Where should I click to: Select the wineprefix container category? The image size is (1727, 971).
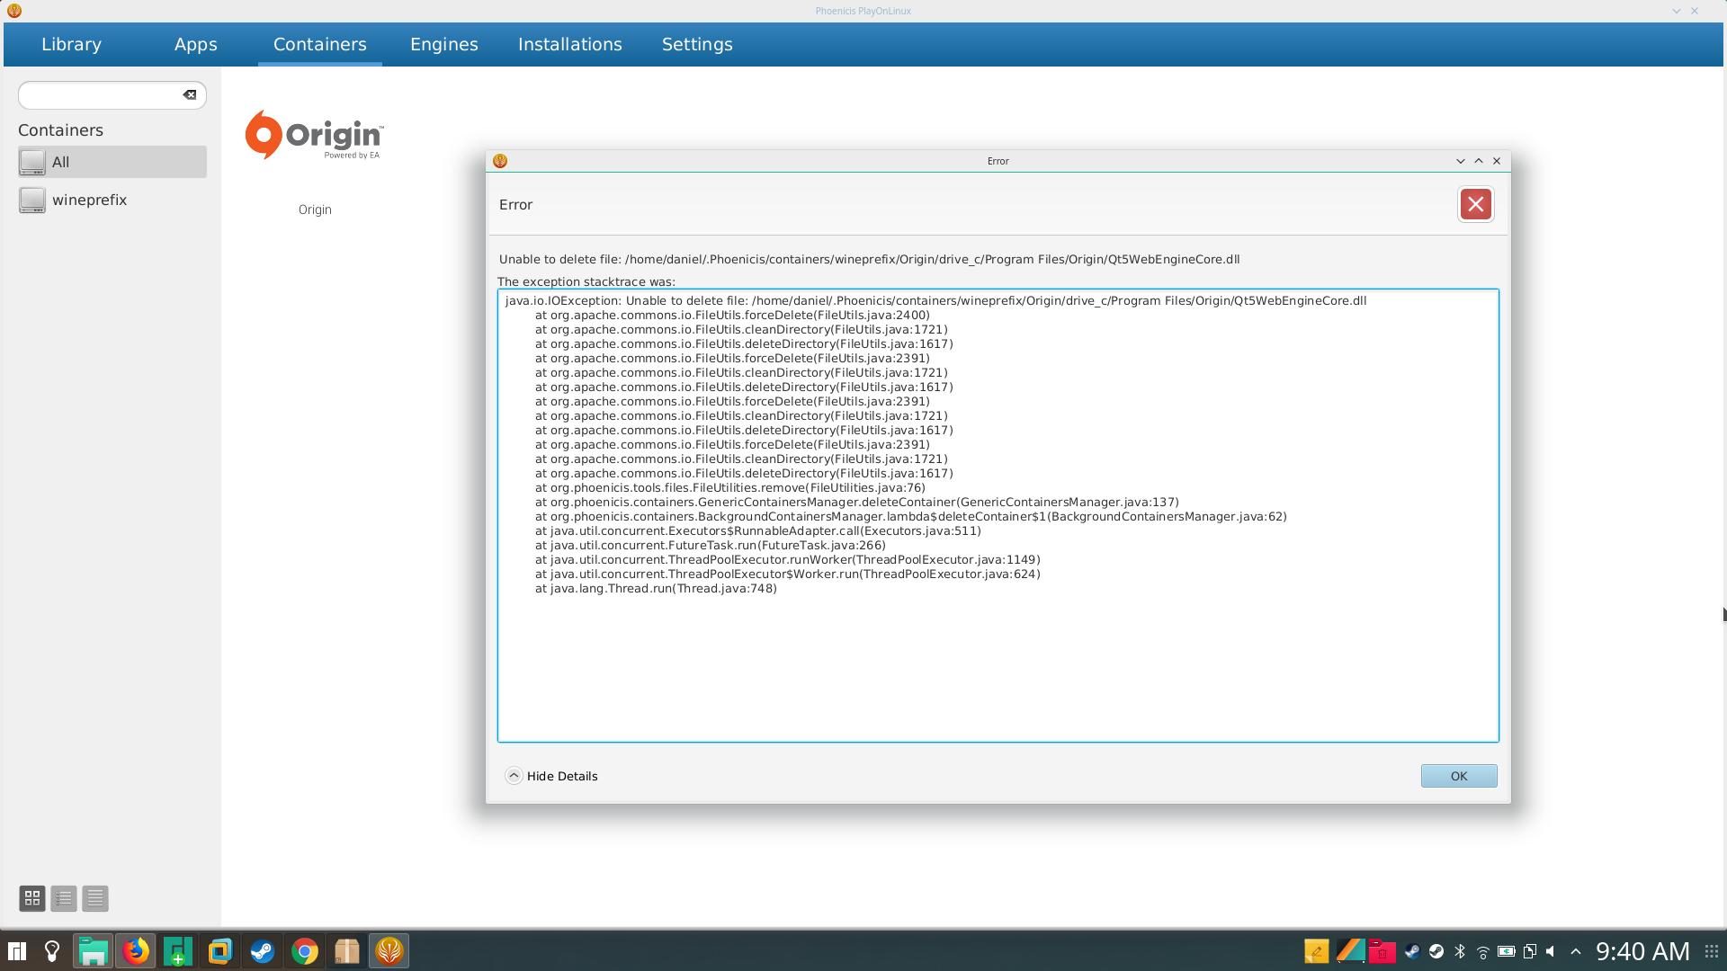[89, 200]
